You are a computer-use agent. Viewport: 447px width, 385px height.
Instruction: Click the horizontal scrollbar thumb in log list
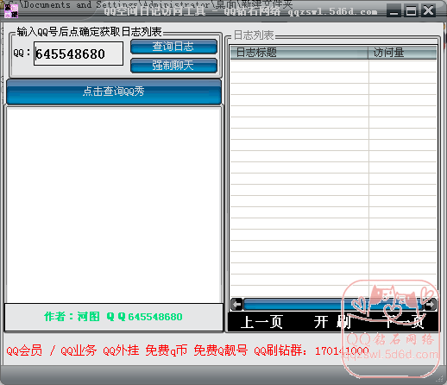point(334,304)
